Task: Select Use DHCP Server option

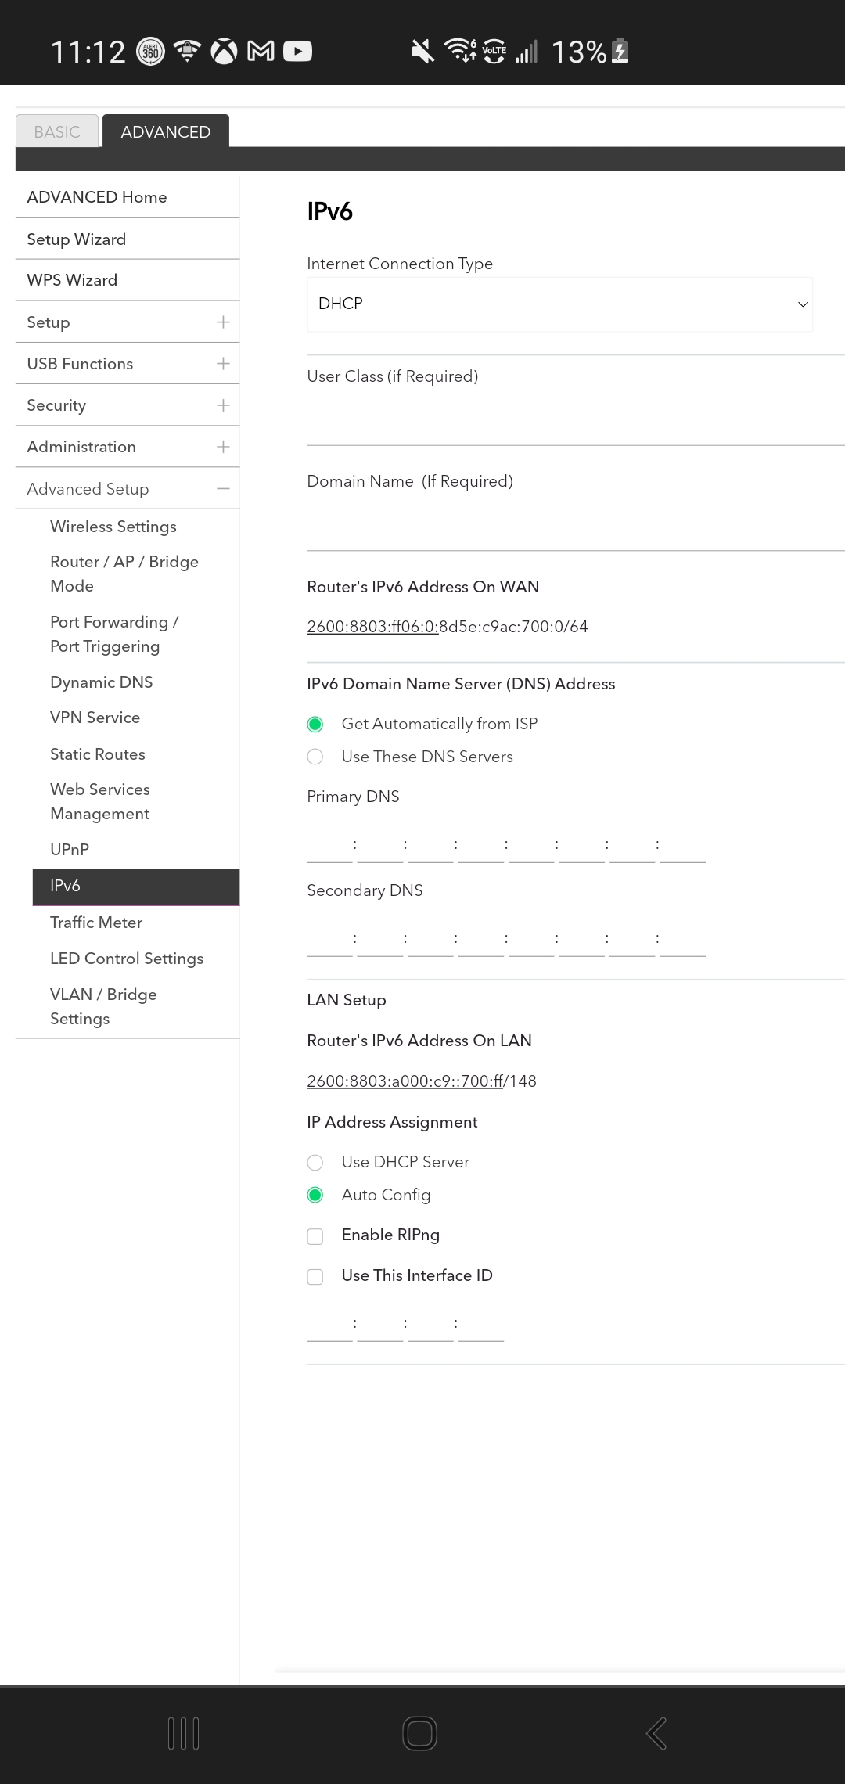Action: pyautogui.click(x=315, y=1163)
